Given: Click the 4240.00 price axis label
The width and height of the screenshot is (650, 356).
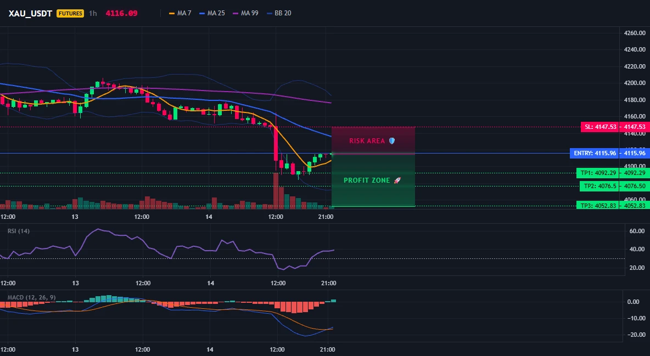Looking at the screenshot, I should (635, 50).
